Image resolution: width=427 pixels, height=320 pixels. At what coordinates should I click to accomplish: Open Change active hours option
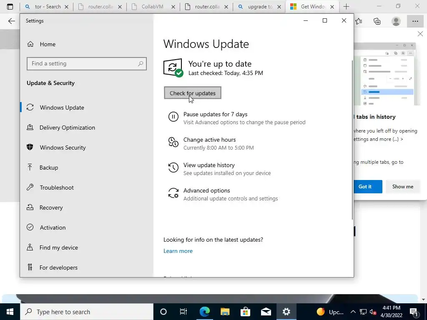pyautogui.click(x=211, y=143)
